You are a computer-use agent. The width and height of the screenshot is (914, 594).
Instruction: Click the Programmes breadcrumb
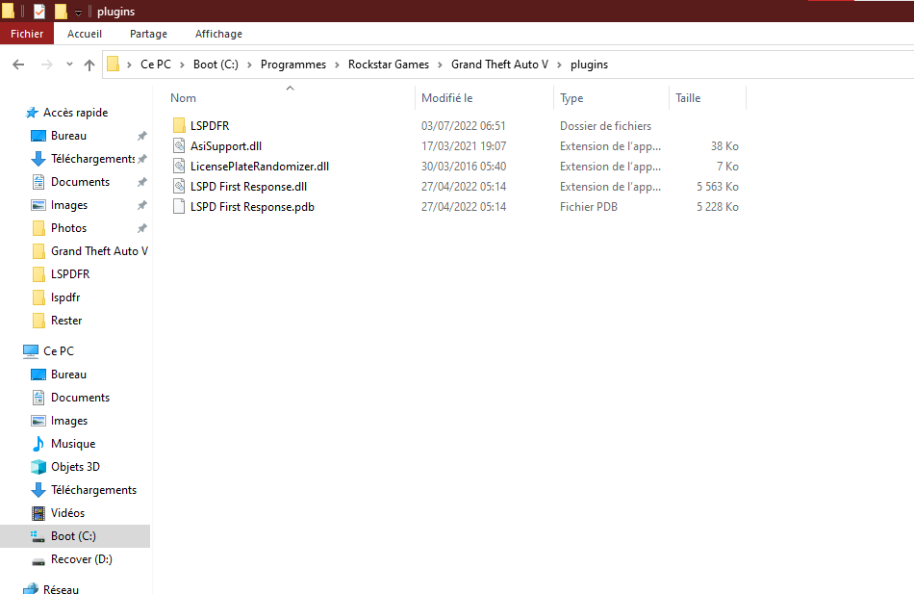(293, 65)
